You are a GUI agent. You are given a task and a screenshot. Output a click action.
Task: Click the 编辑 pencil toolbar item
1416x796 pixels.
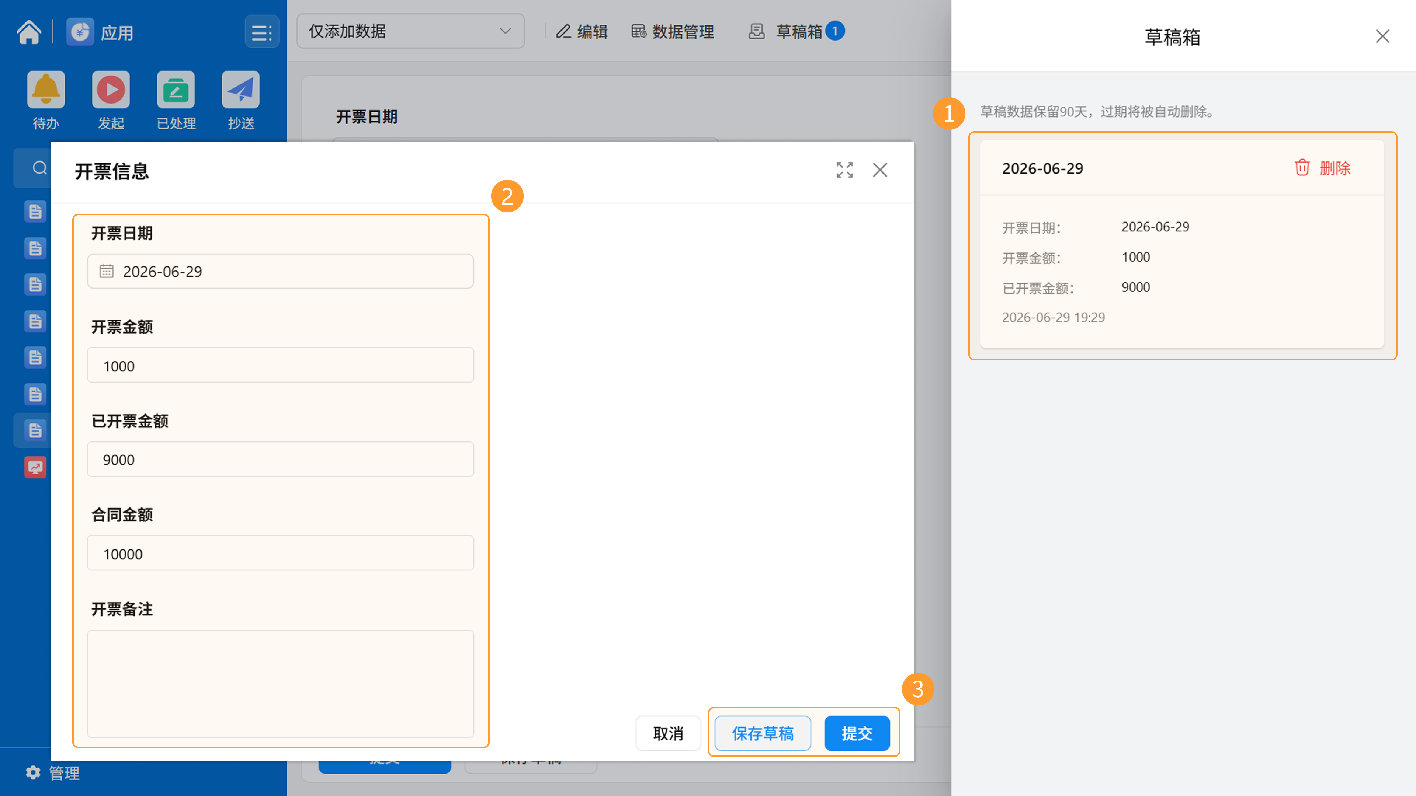tap(582, 31)
